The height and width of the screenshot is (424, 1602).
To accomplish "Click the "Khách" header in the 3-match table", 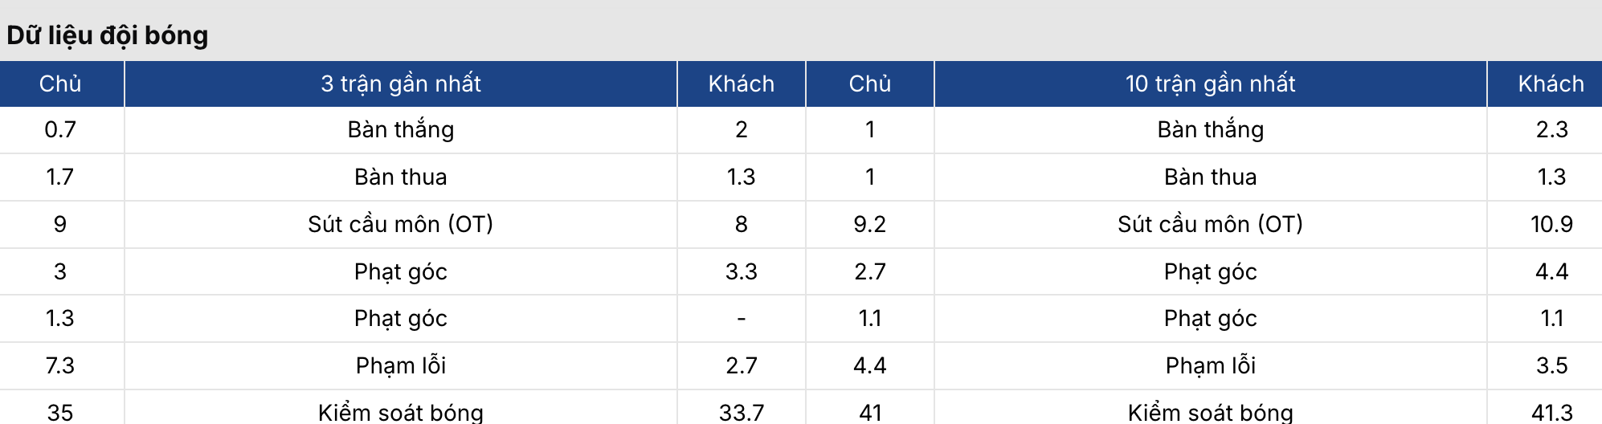I will pos(742,84).
